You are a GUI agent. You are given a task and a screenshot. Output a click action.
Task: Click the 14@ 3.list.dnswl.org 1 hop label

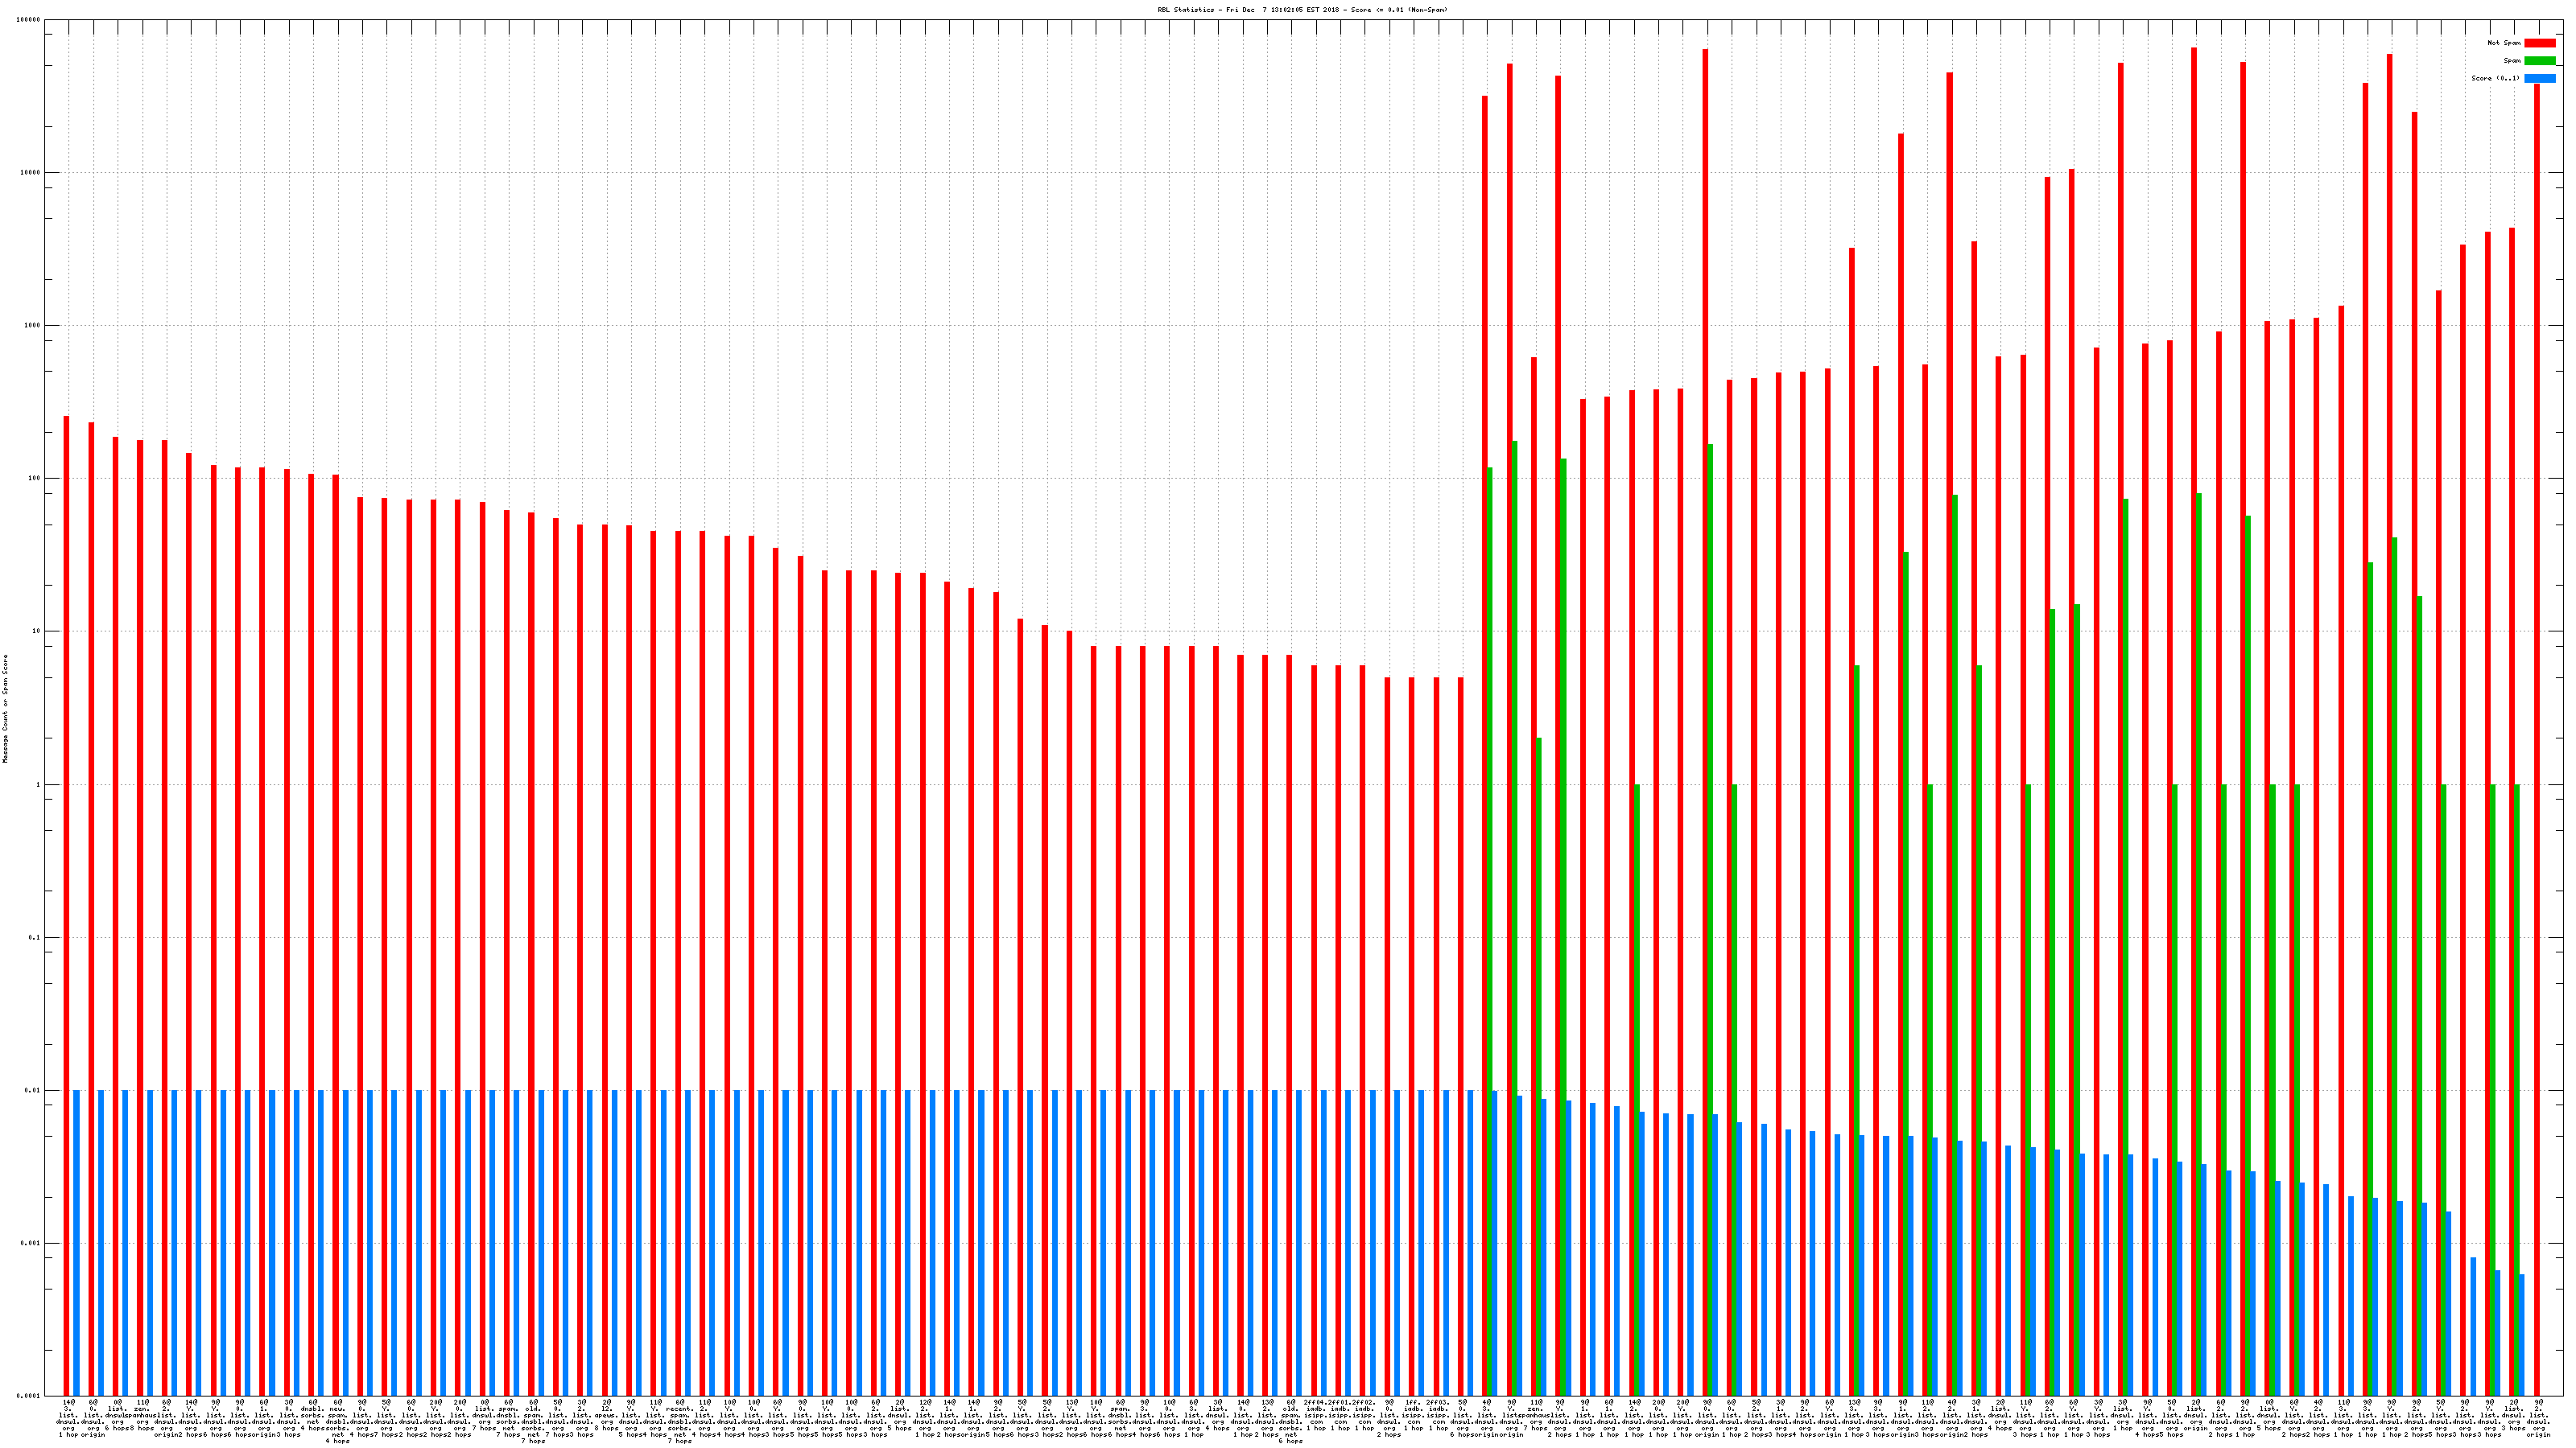tap(68, 1417)
